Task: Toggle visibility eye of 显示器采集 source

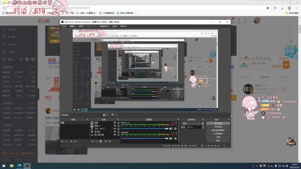Action: pos(115,135)
